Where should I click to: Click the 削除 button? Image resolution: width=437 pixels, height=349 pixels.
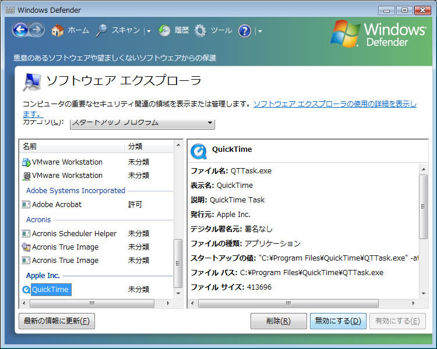(x=279, y=321)
